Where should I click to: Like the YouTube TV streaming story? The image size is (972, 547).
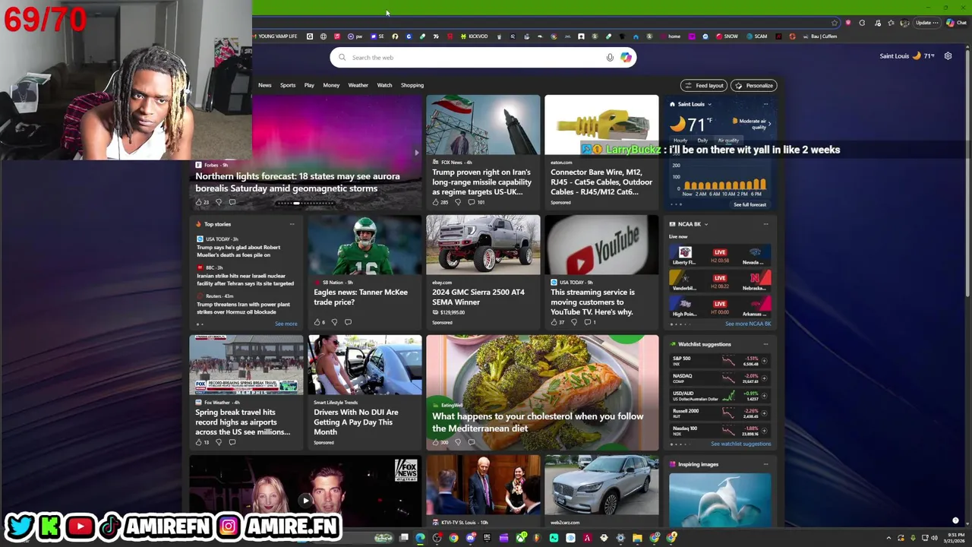[x=554, y=322]
